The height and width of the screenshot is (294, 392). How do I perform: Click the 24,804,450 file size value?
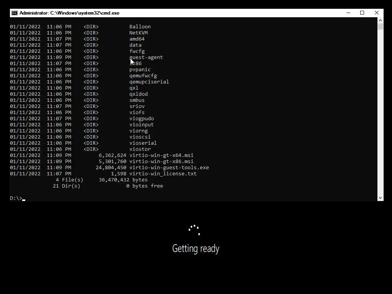coord(111,168)
